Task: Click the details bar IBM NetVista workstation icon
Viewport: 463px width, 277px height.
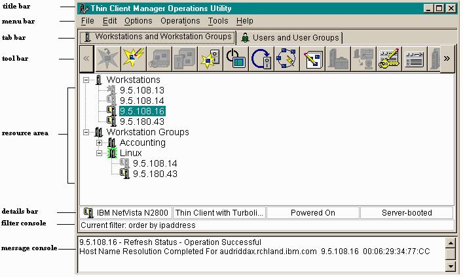Action: coord(88,212)
